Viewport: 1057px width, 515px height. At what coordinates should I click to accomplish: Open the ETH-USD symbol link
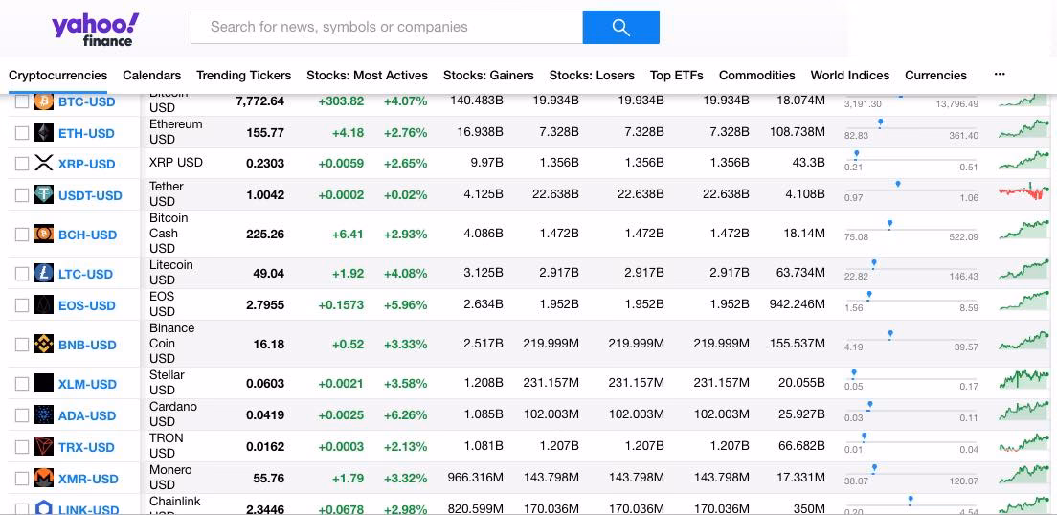point(86,133)
